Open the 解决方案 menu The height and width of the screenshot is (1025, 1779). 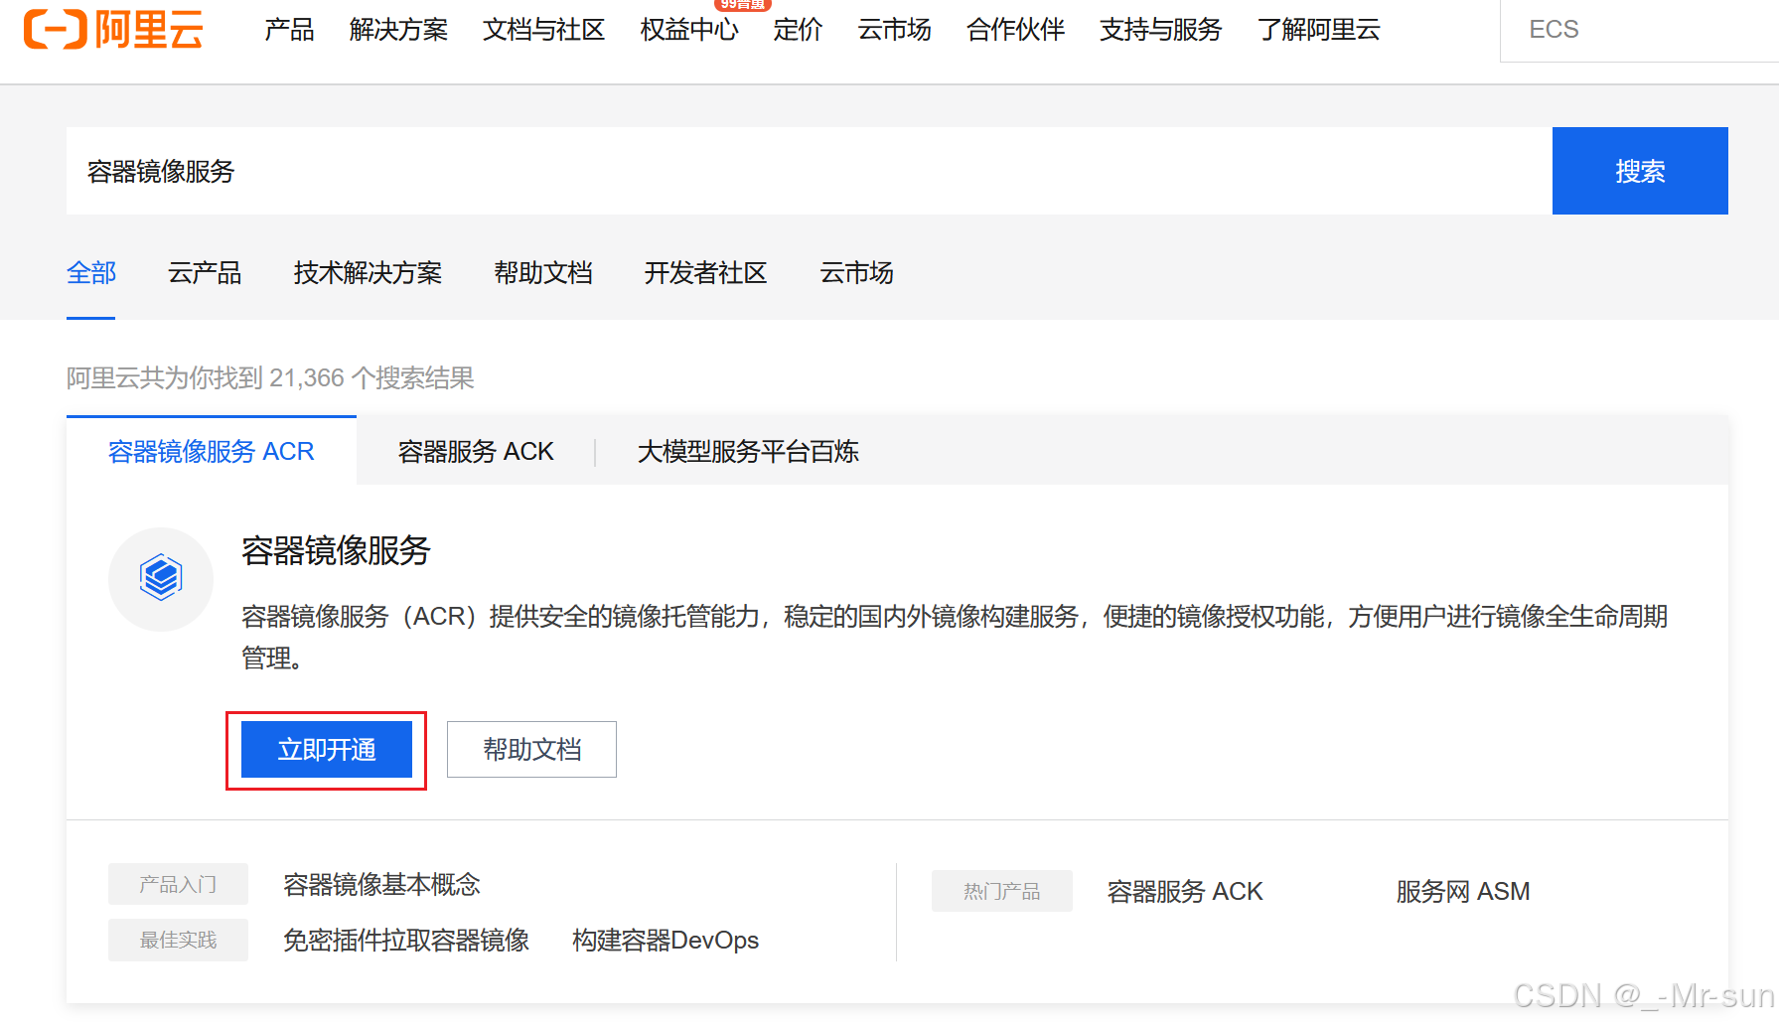[398, 30]
